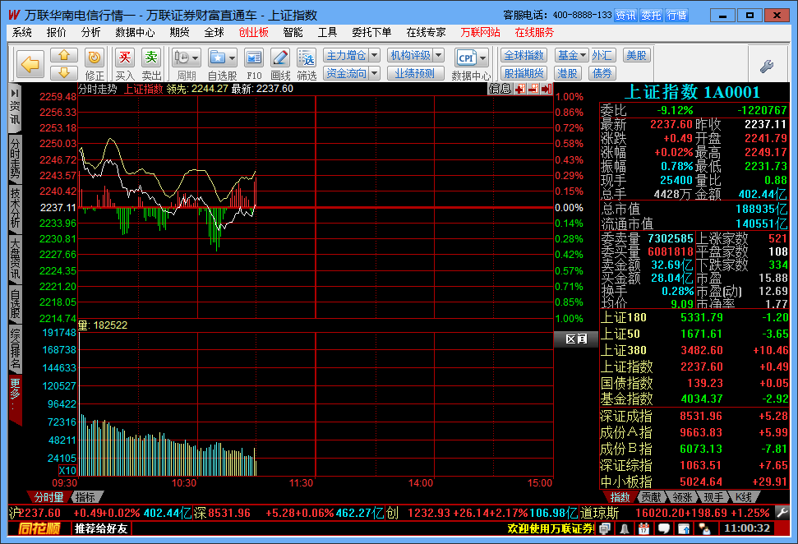The image size is (798, 544).
Task: Select the 综合排名 sidebar tab
Action: (x=15, y=348)
